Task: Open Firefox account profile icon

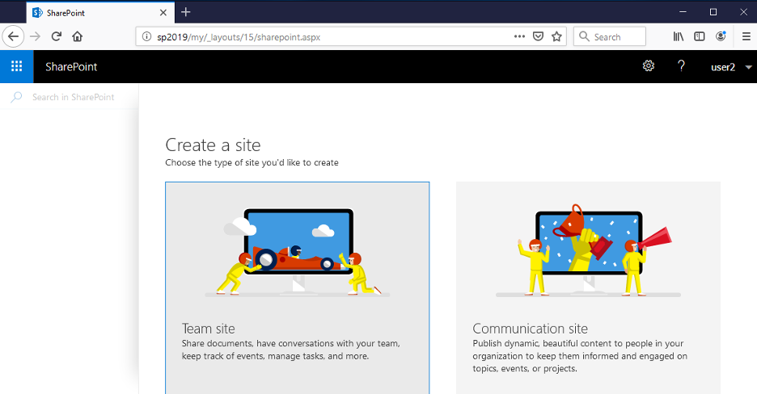Action: (721, 36)
